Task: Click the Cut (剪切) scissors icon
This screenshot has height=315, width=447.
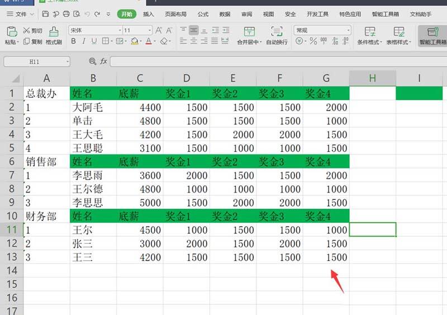Action: point(26,30)
